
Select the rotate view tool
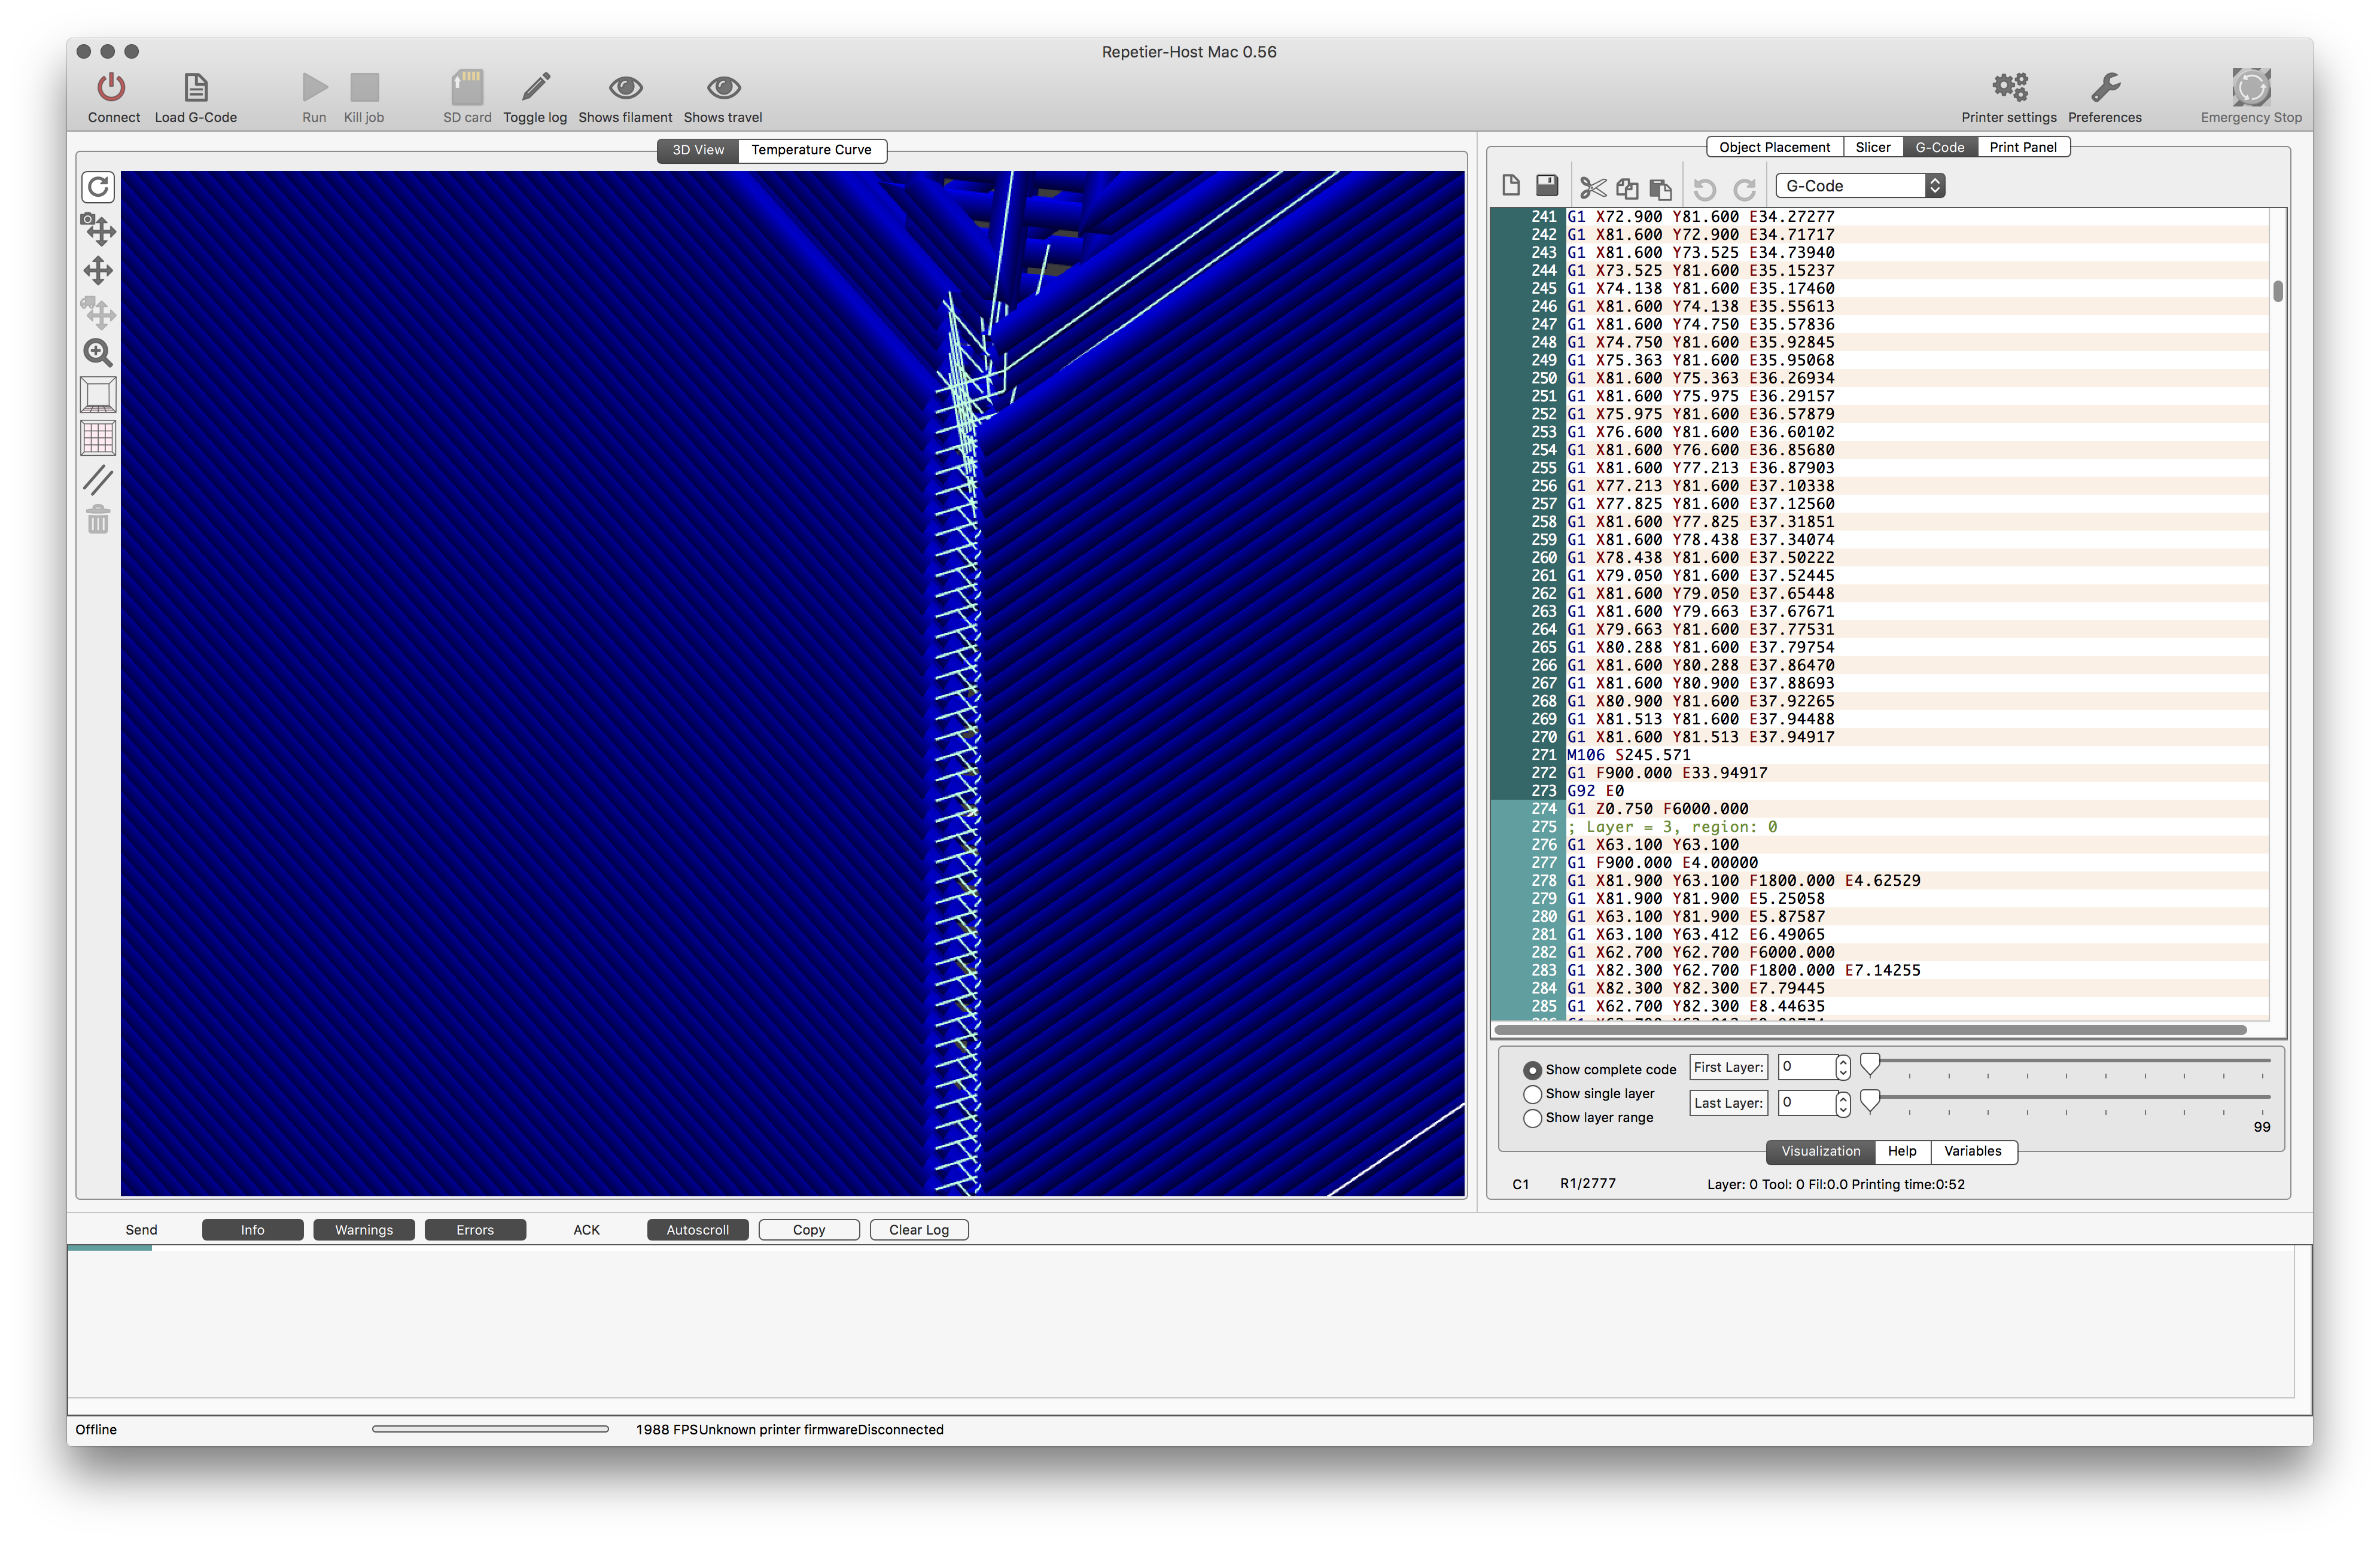click(98, 187)
